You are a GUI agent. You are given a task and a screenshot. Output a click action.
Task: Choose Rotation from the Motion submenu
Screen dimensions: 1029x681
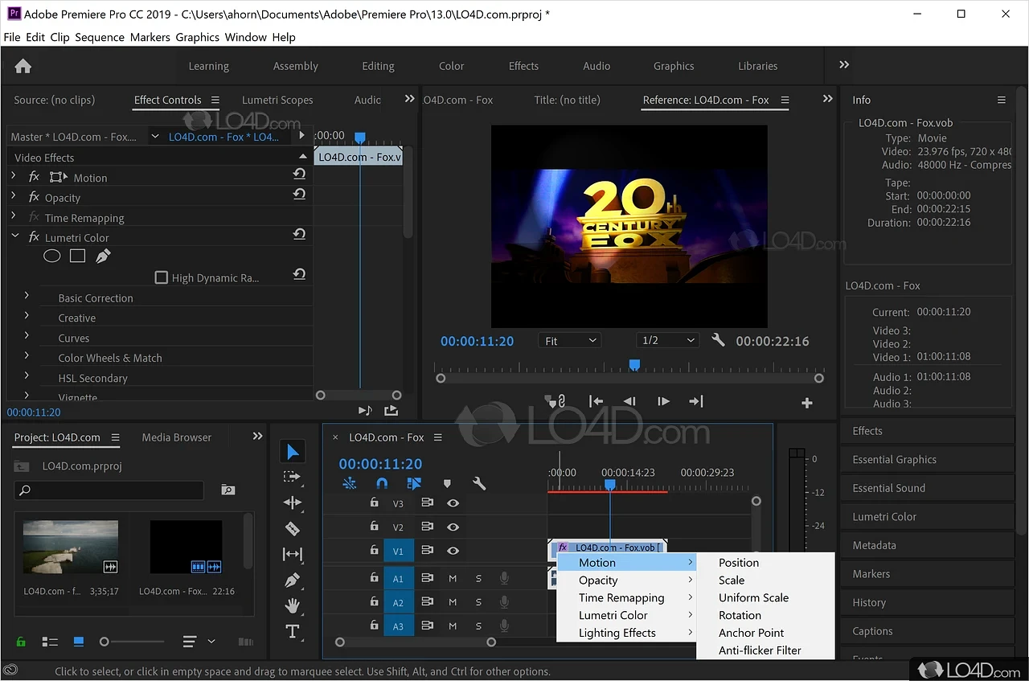[740, 615]
